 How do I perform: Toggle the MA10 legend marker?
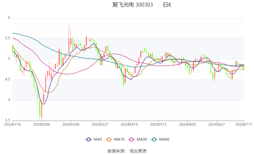point(109,139)
